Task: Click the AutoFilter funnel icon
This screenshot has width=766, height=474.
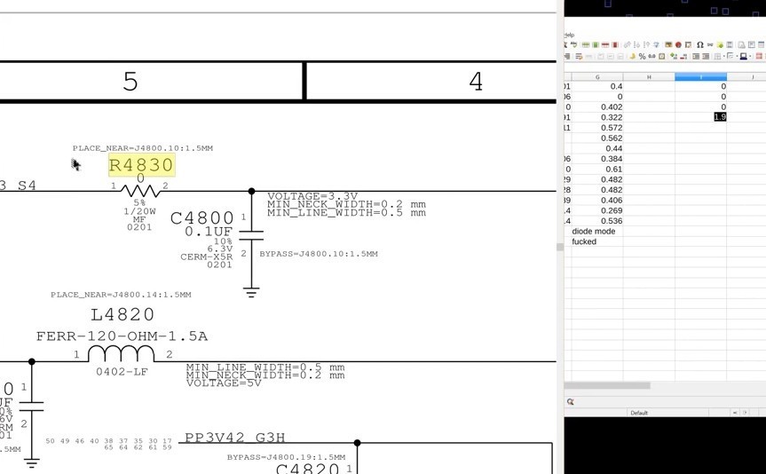Action: click(x=656, y=45)
